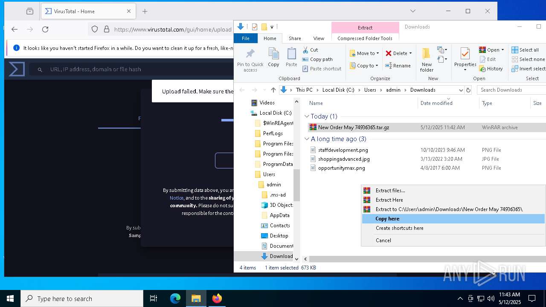Image resolution: width=546 pixels, height=307 pixels.
Task: Click Copy path in the ribbon
Action: pyautogui.click(x=317, y=59)
